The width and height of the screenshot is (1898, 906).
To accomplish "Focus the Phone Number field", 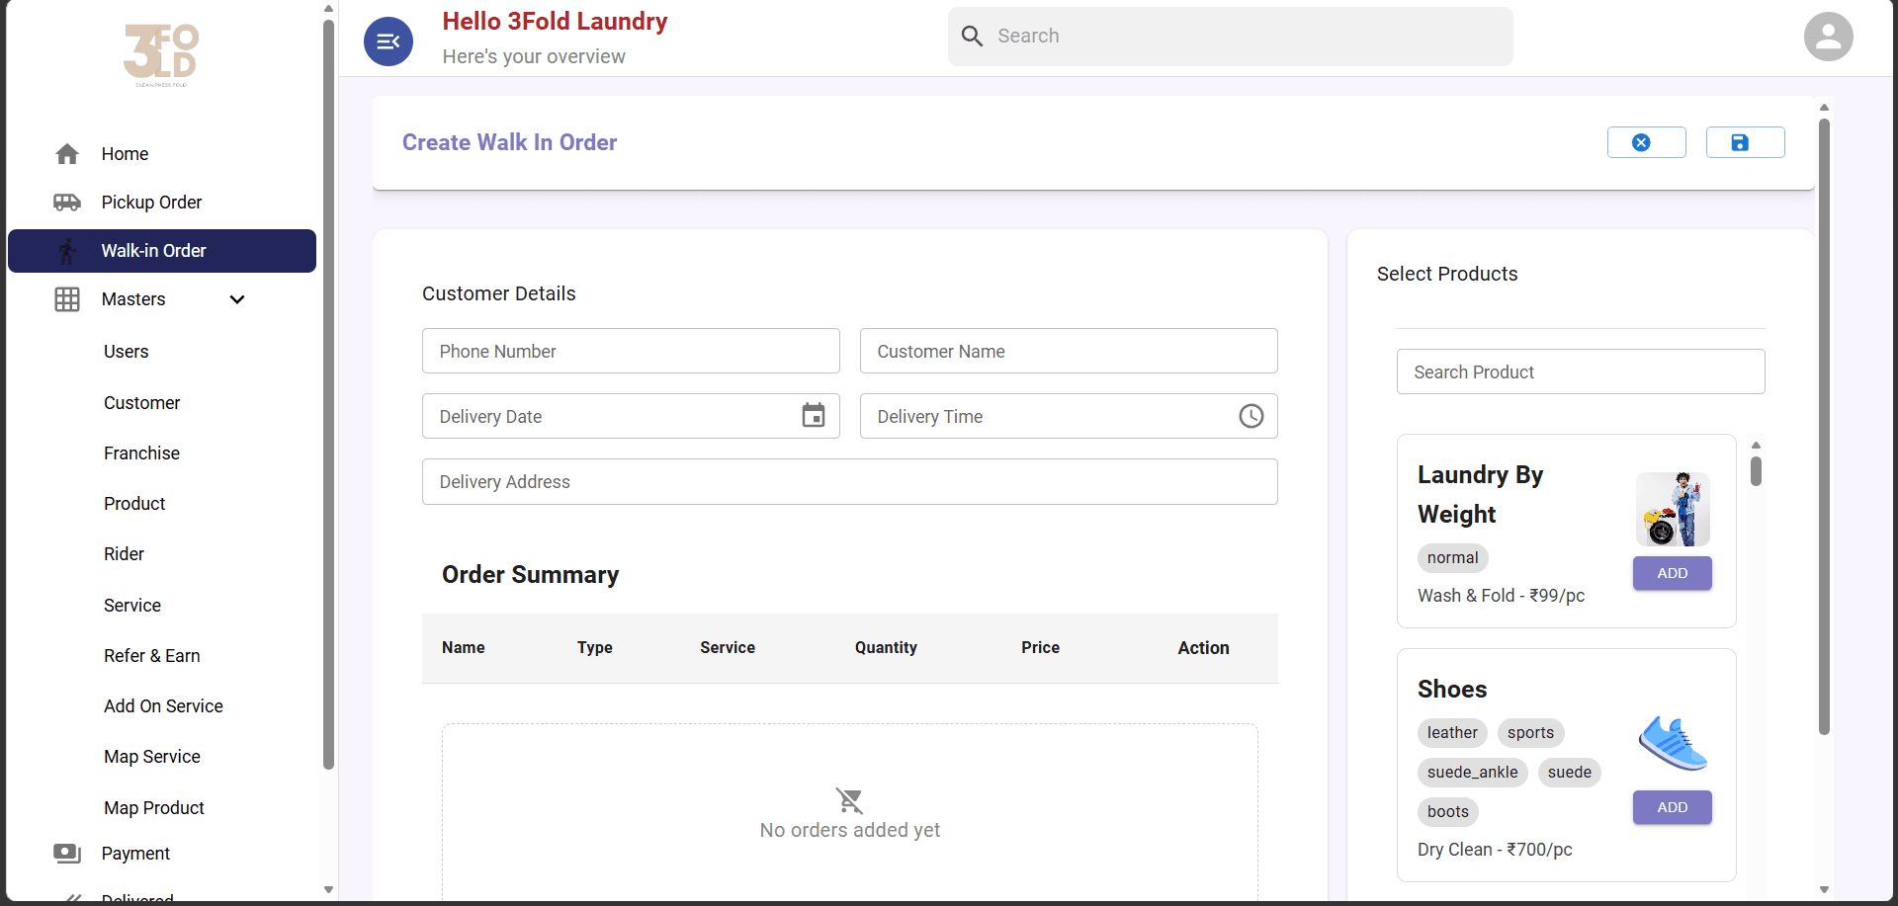I will pyautogui.click(x=631, y=351).
